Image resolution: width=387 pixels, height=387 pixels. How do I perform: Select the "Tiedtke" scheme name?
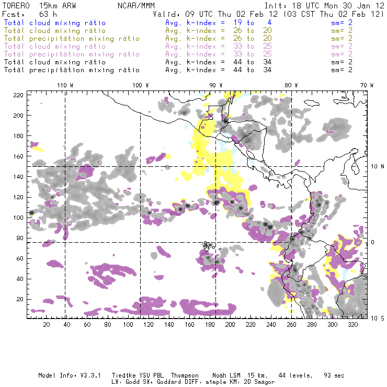pos(124,375)
